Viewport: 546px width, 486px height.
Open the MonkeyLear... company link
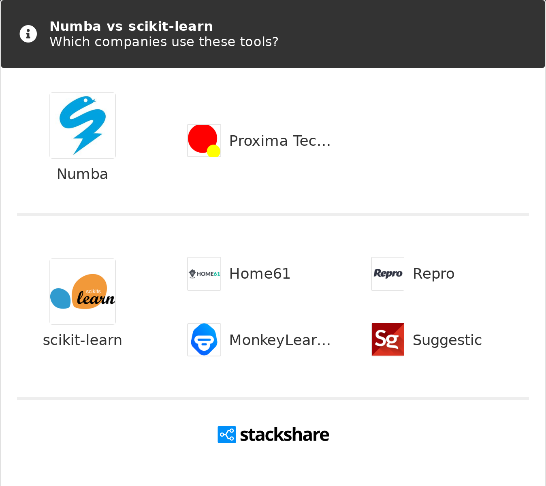point(280,340)
